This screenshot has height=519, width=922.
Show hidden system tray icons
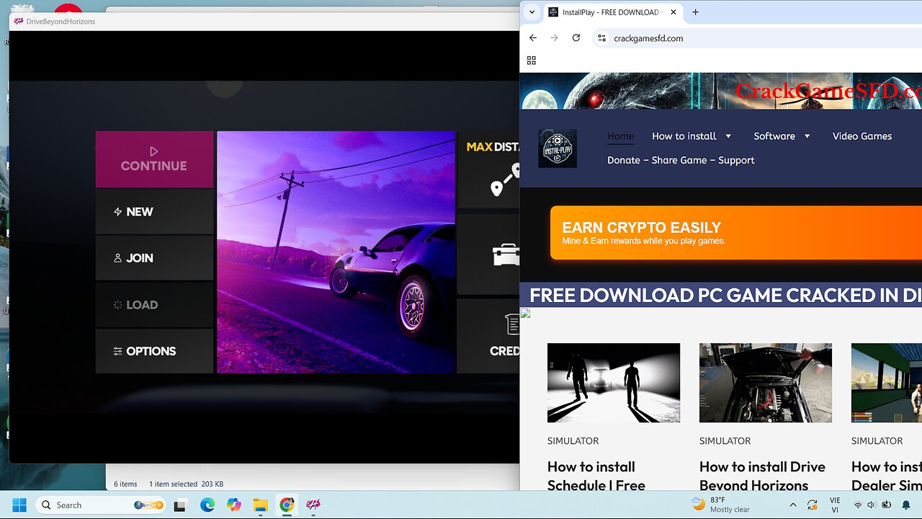pos(793,505)
